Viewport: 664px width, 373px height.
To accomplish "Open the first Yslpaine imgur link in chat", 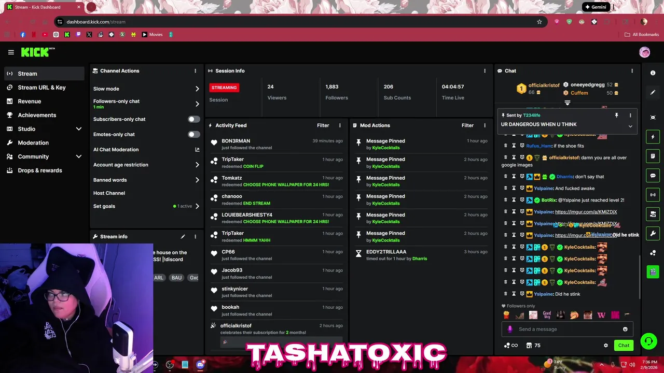I will click(x=586, y=212).
